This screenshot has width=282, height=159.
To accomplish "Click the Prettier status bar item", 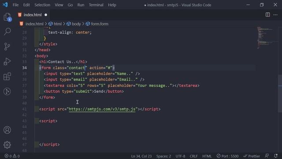I will (x=252, y=156).
